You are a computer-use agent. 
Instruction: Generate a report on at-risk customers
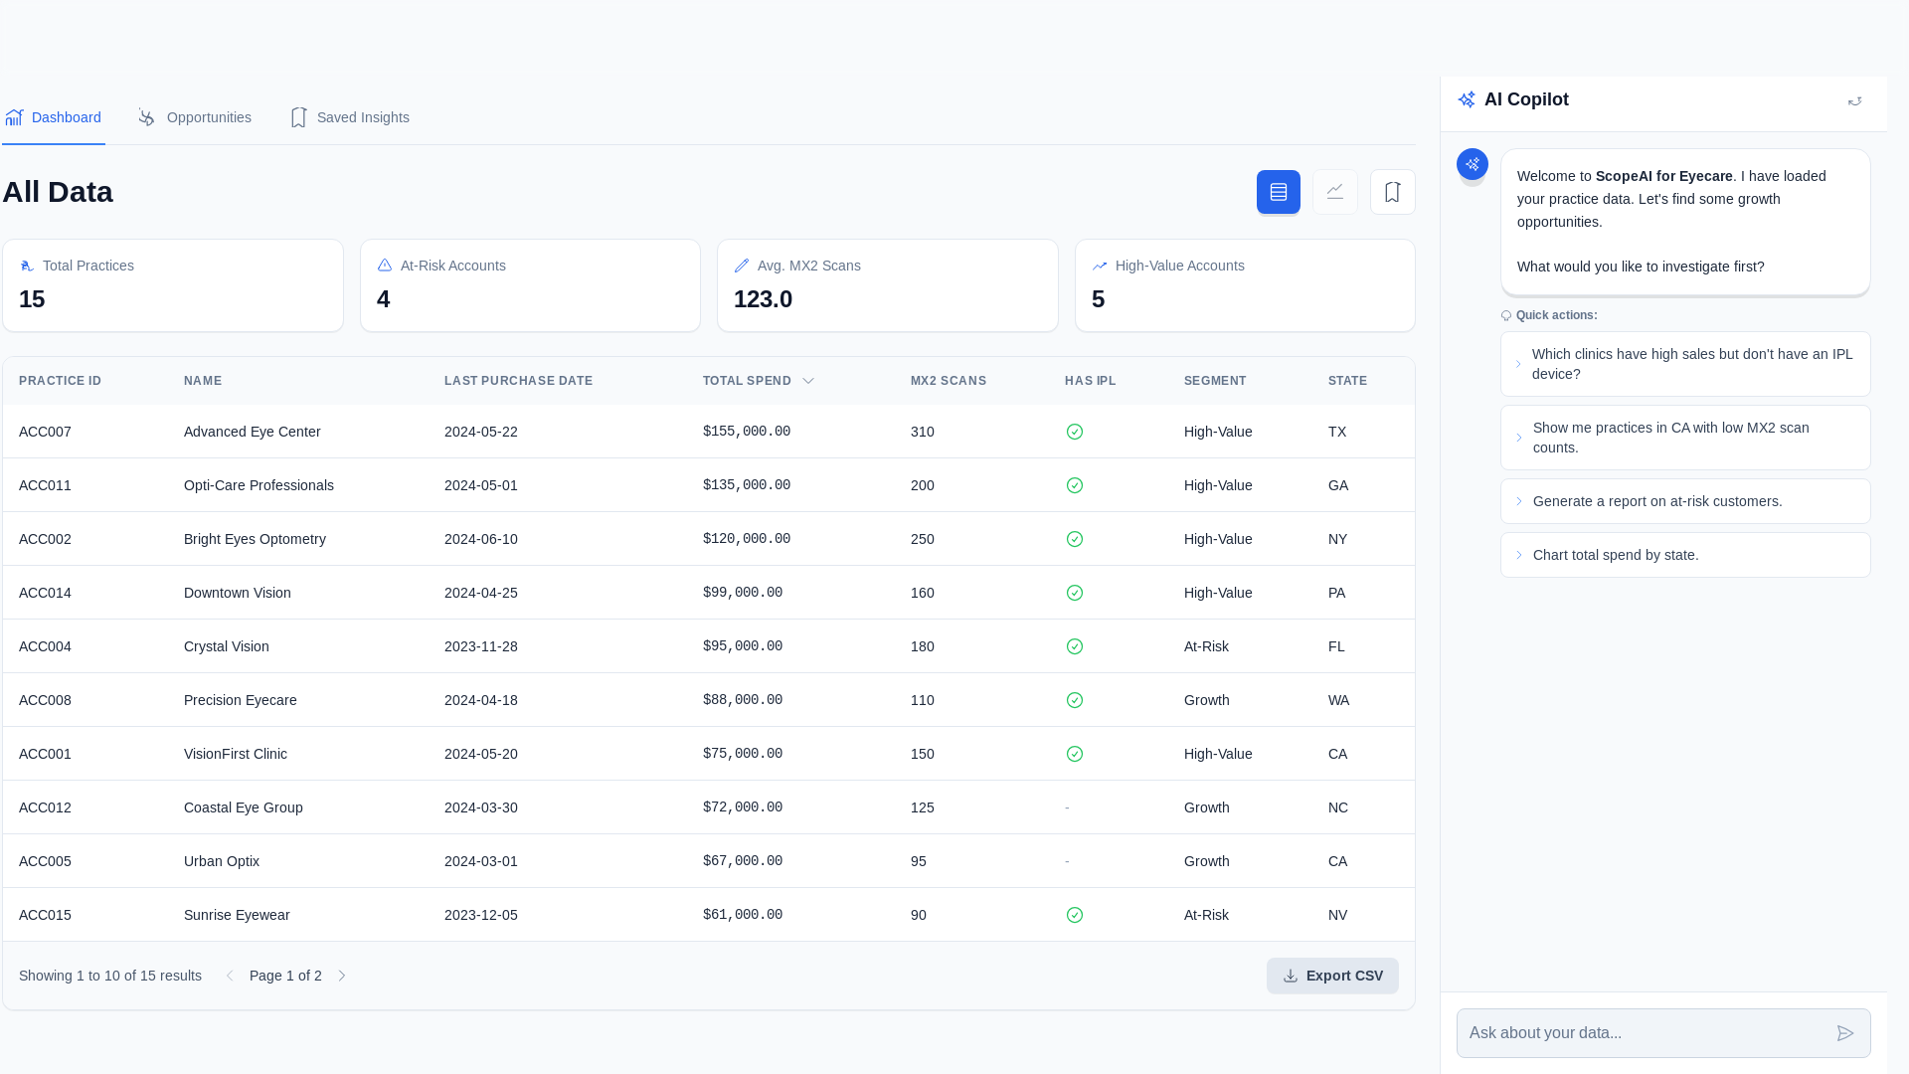[1685, 501]
